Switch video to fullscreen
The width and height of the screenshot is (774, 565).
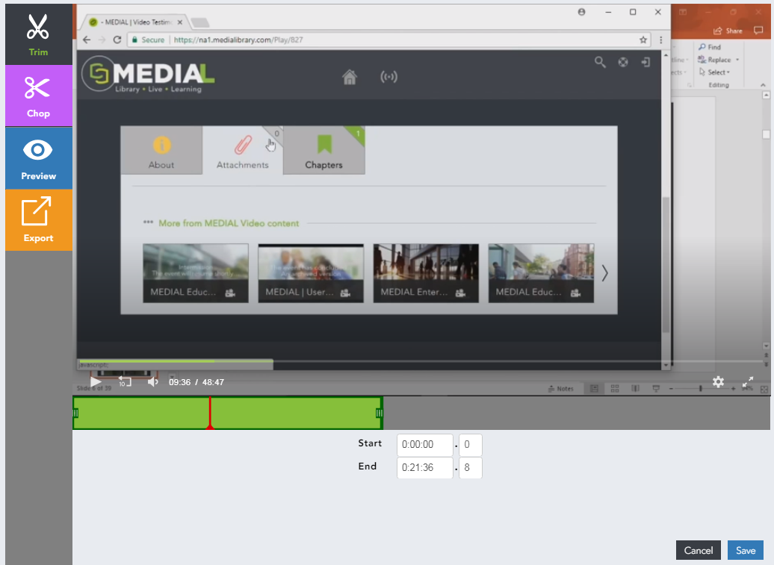pyautogui.click(x=748, y=381)
